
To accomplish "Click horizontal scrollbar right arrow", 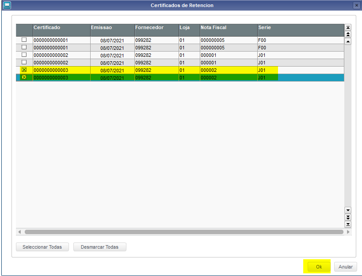I will [348, 232].
